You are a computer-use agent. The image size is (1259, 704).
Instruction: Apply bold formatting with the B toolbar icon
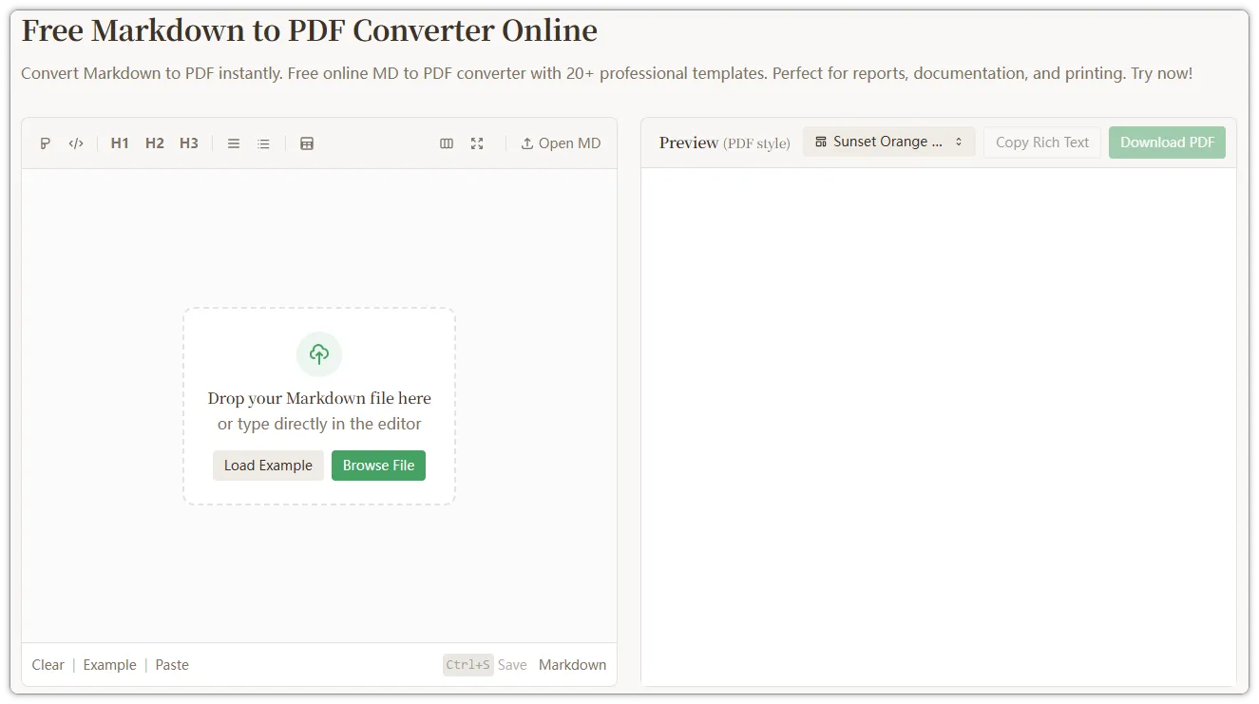[x=45, y=143]
